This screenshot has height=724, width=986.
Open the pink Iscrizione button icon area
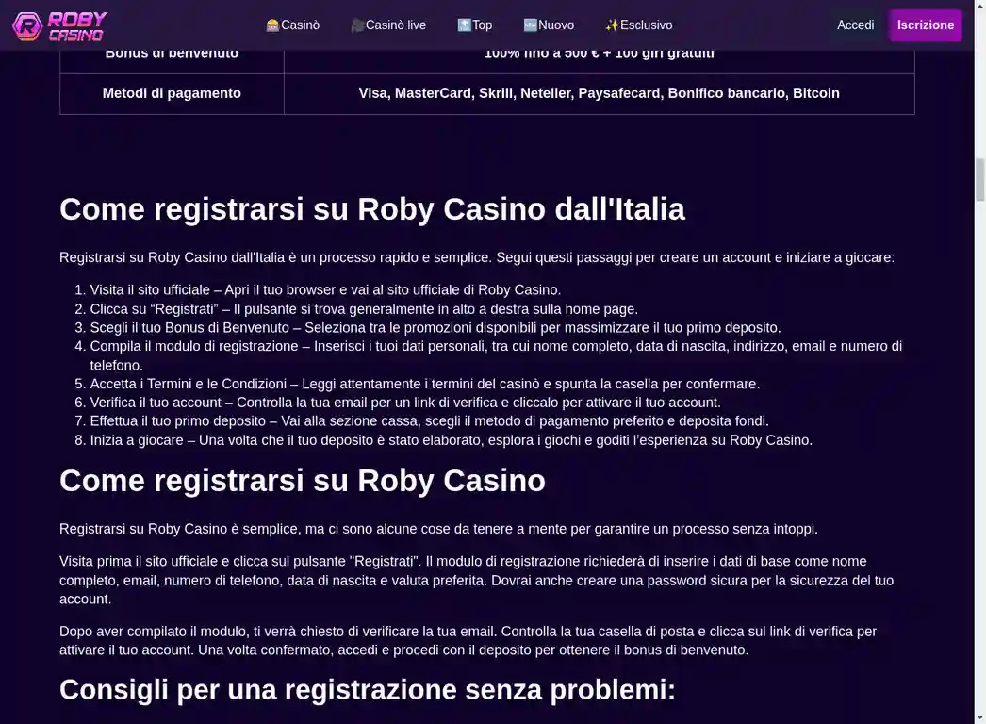coord(926,25)
